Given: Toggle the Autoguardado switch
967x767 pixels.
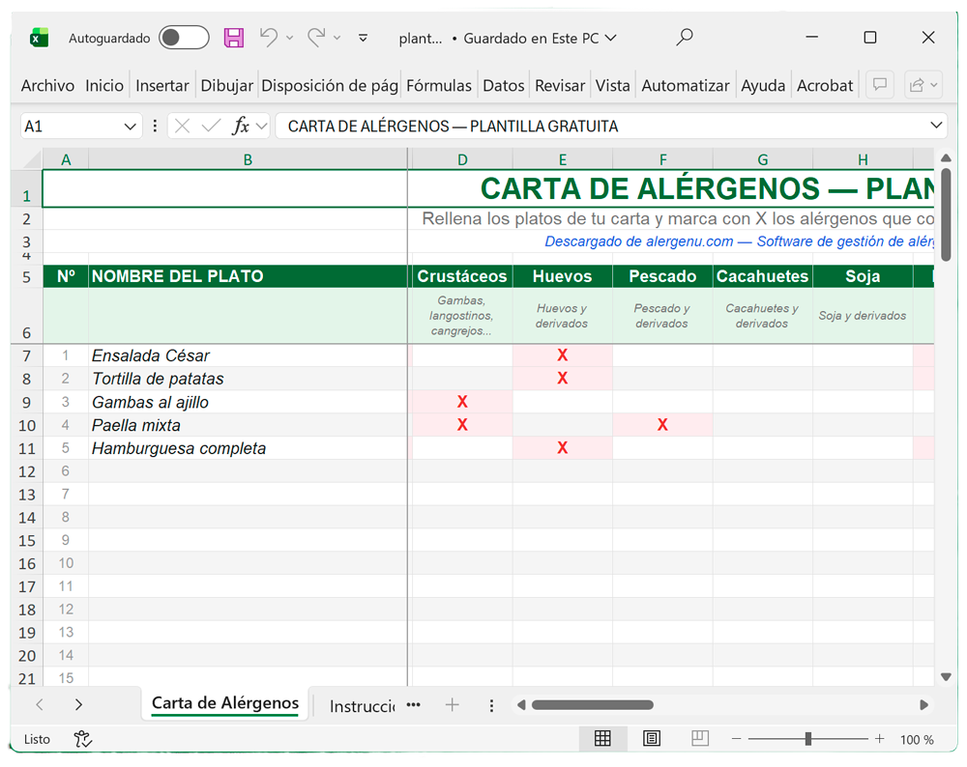Looking at the screenshot, I should click(x=184, y=38).
